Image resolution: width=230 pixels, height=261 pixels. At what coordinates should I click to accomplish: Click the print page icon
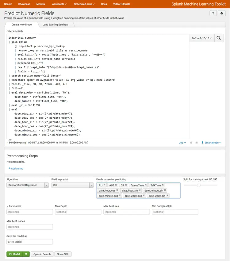(x=222, y=13)
